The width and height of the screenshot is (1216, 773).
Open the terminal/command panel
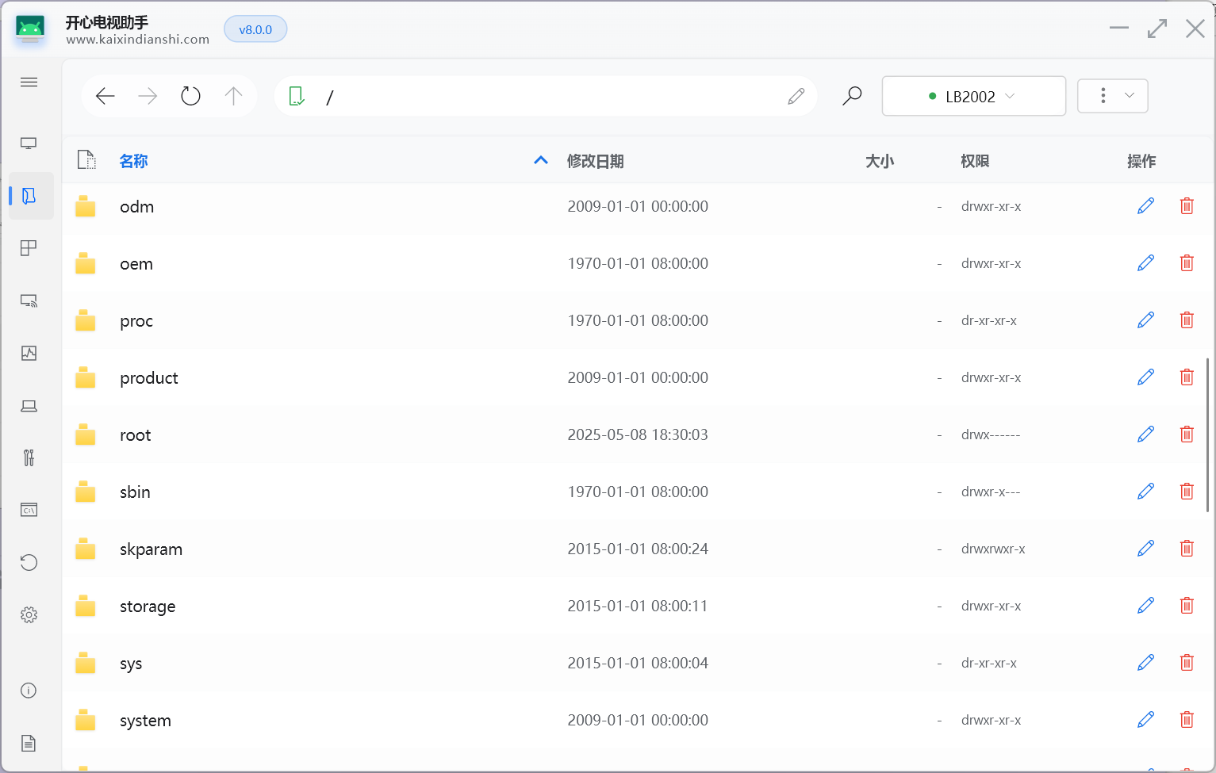coord(29,510)
